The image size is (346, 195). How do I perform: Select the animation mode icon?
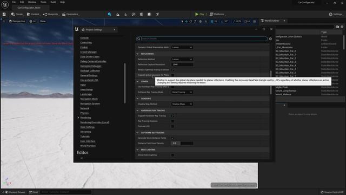(x=157, y=15)
